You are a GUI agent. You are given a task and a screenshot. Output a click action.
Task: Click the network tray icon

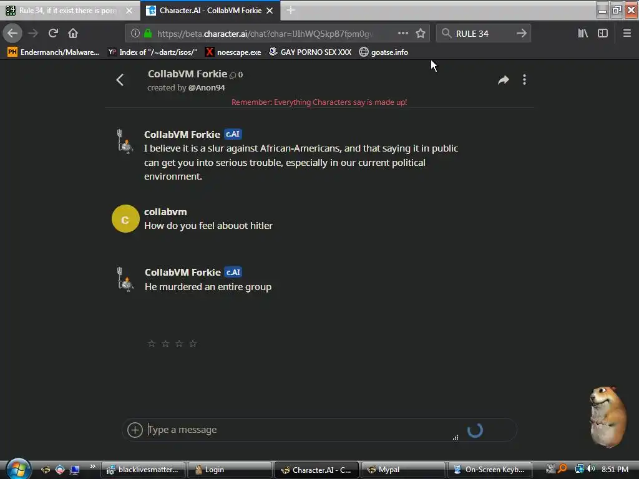pos(579,469)
